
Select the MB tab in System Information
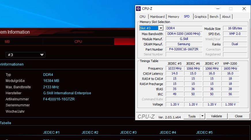[7, 42]
